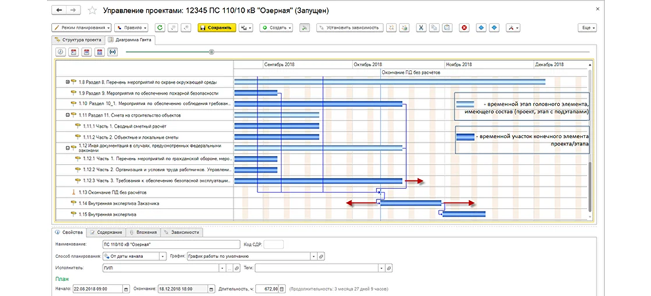Viewport: 651px width, 296px height.
Task: Star this project as favorite
Action: (92, 10)
